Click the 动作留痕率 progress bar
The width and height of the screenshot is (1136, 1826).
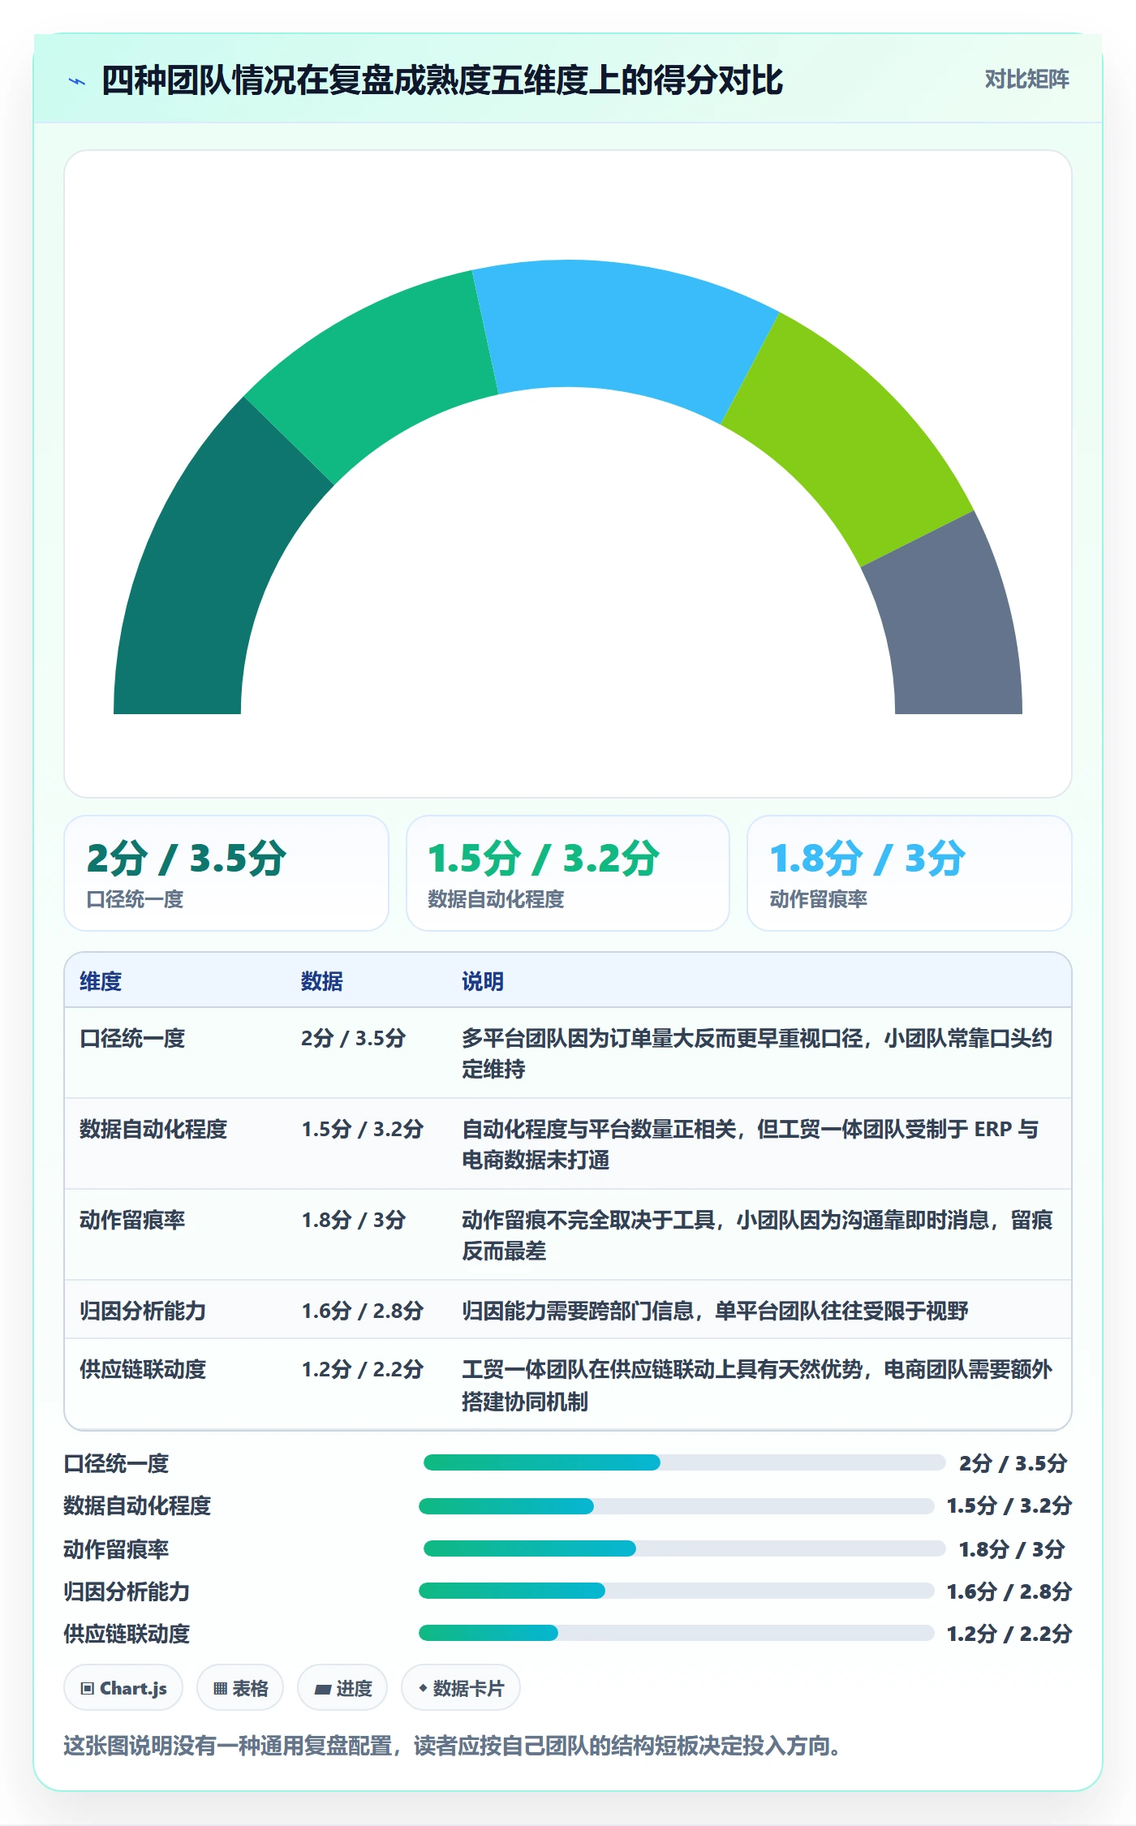[684, 1548]
